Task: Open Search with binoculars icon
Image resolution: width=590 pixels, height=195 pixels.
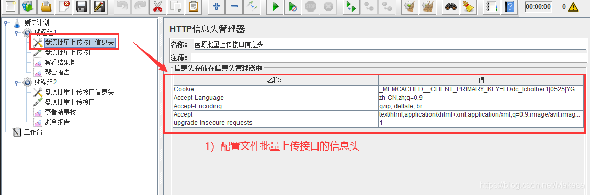Action: point(451,6)
